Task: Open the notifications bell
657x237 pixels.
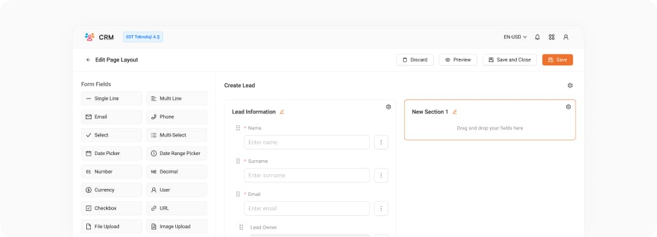Action: [537, 37]
